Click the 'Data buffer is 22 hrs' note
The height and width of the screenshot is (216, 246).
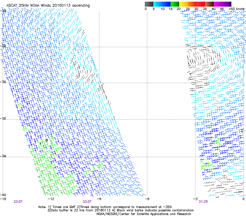[x=120, y=210]
